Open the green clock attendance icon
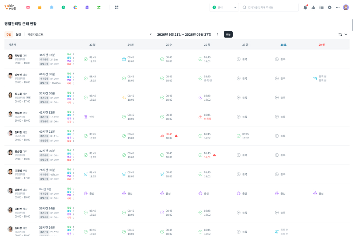 point(63,7)
